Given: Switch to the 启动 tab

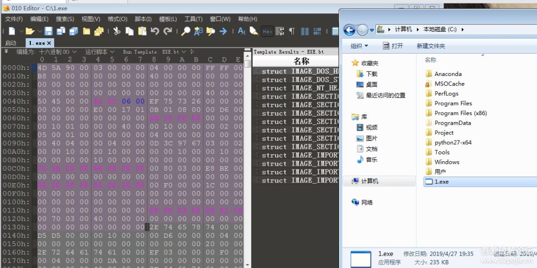Looking at the screenshot, I should [10, 43].
